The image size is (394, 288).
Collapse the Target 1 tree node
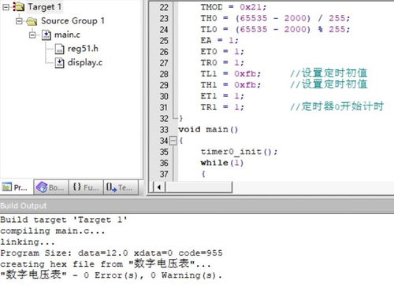pyautogui.click(x=6, y=7)
